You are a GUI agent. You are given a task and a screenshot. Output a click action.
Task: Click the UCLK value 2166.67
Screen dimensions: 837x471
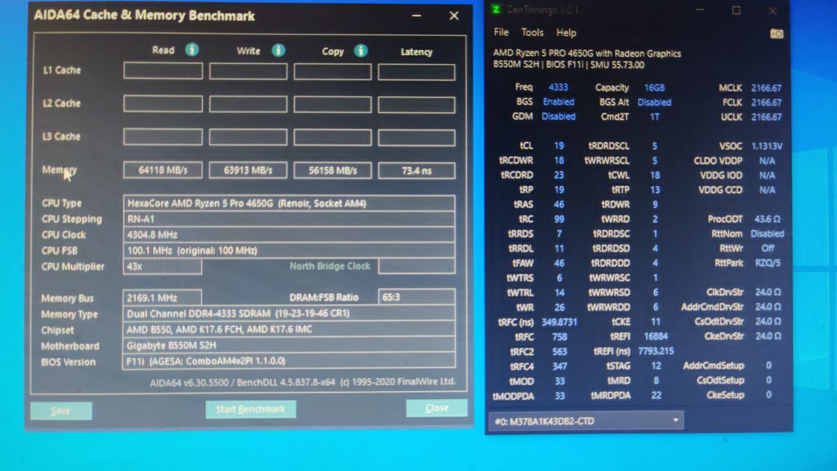point(766,117)
